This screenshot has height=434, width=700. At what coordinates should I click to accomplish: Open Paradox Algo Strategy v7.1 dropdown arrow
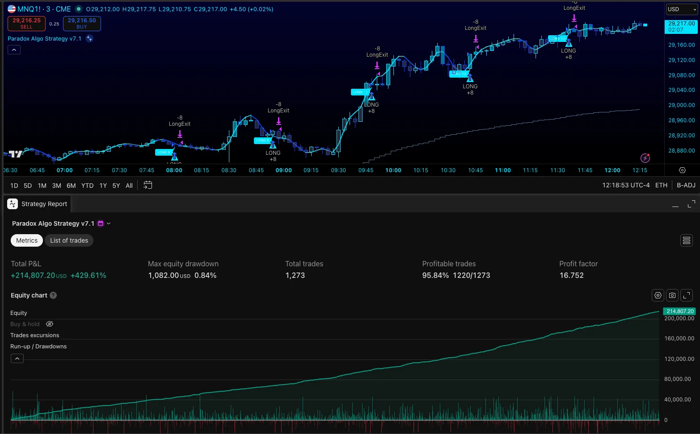click(109, 223)
